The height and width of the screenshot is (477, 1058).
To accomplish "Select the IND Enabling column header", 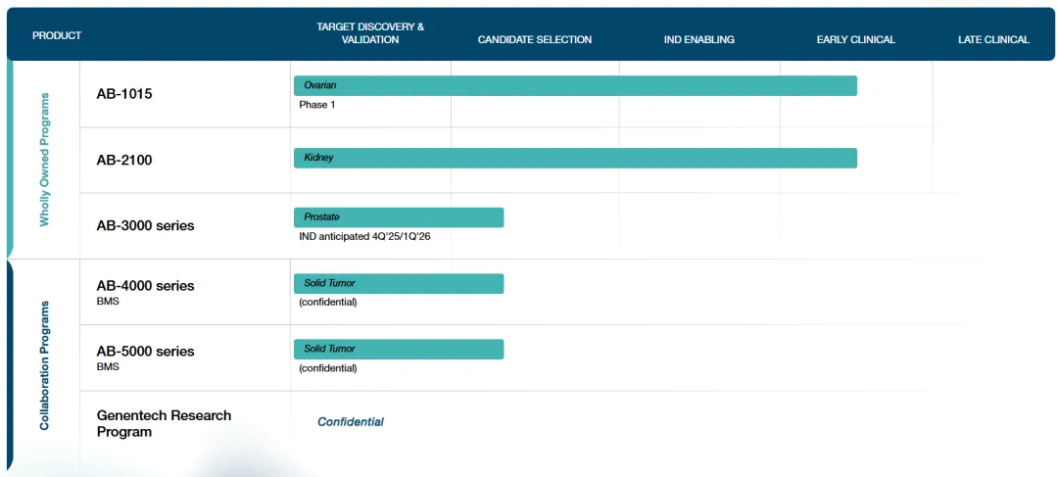I will (x=699, y=40).
